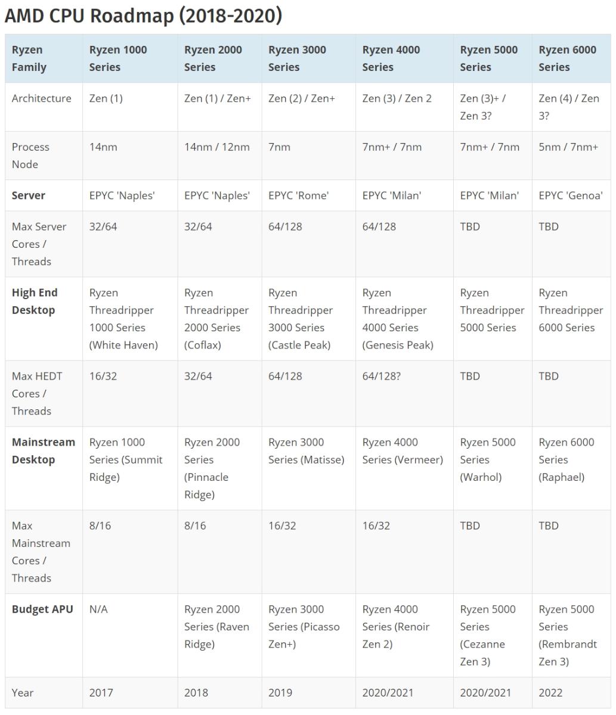
Task: Click the EPYC 'Genoa' server cell
Action: pos(570,195)
